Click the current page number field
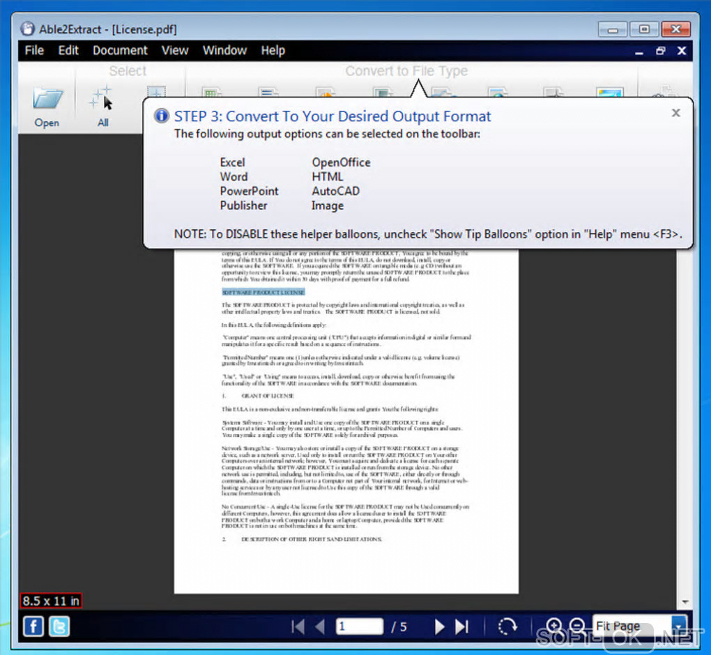Viewport: 711px width, 655px height. 360,626
